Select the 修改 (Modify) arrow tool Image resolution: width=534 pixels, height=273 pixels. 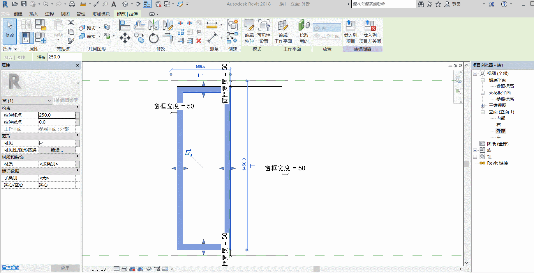10,31
